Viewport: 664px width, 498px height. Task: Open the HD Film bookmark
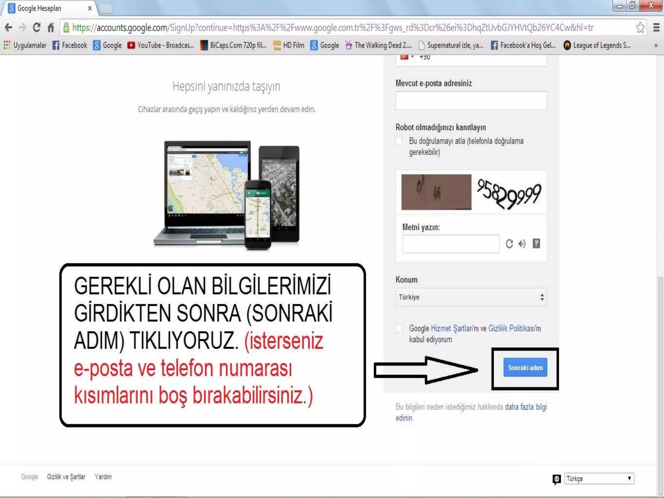click(289, 45)
